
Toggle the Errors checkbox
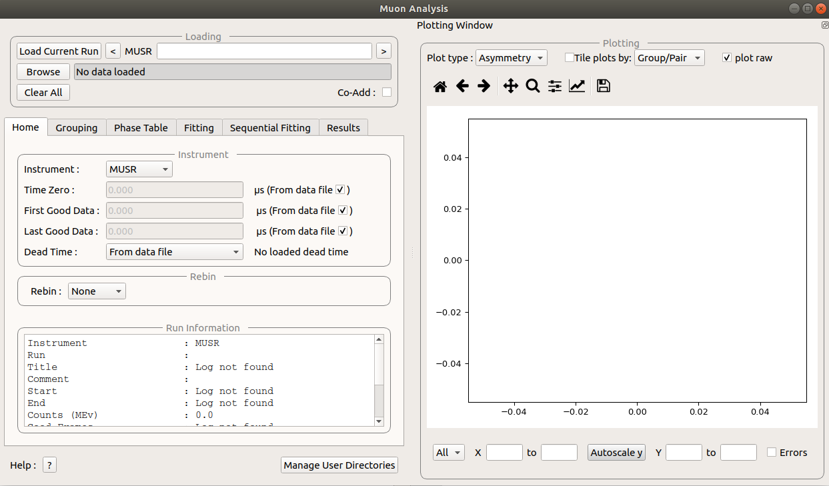pos(772,453)
